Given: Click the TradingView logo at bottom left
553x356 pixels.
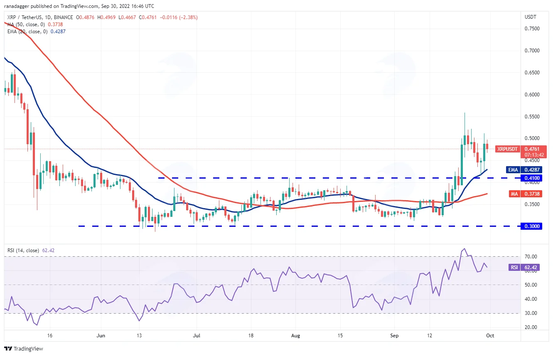Looking at the screenshot, I should (24, 349).
